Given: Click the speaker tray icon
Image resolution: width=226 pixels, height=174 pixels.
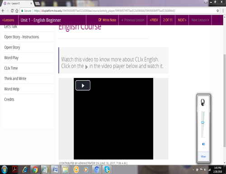Looking at the screenshot, I should pyautogui.click(x=205, y=170).
